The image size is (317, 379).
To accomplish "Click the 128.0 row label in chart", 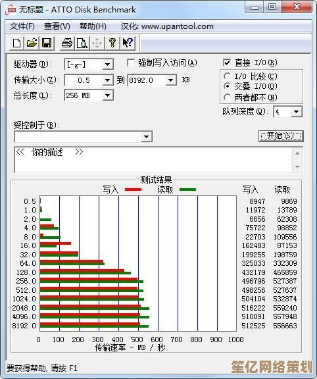I will [x=26, y=272].
